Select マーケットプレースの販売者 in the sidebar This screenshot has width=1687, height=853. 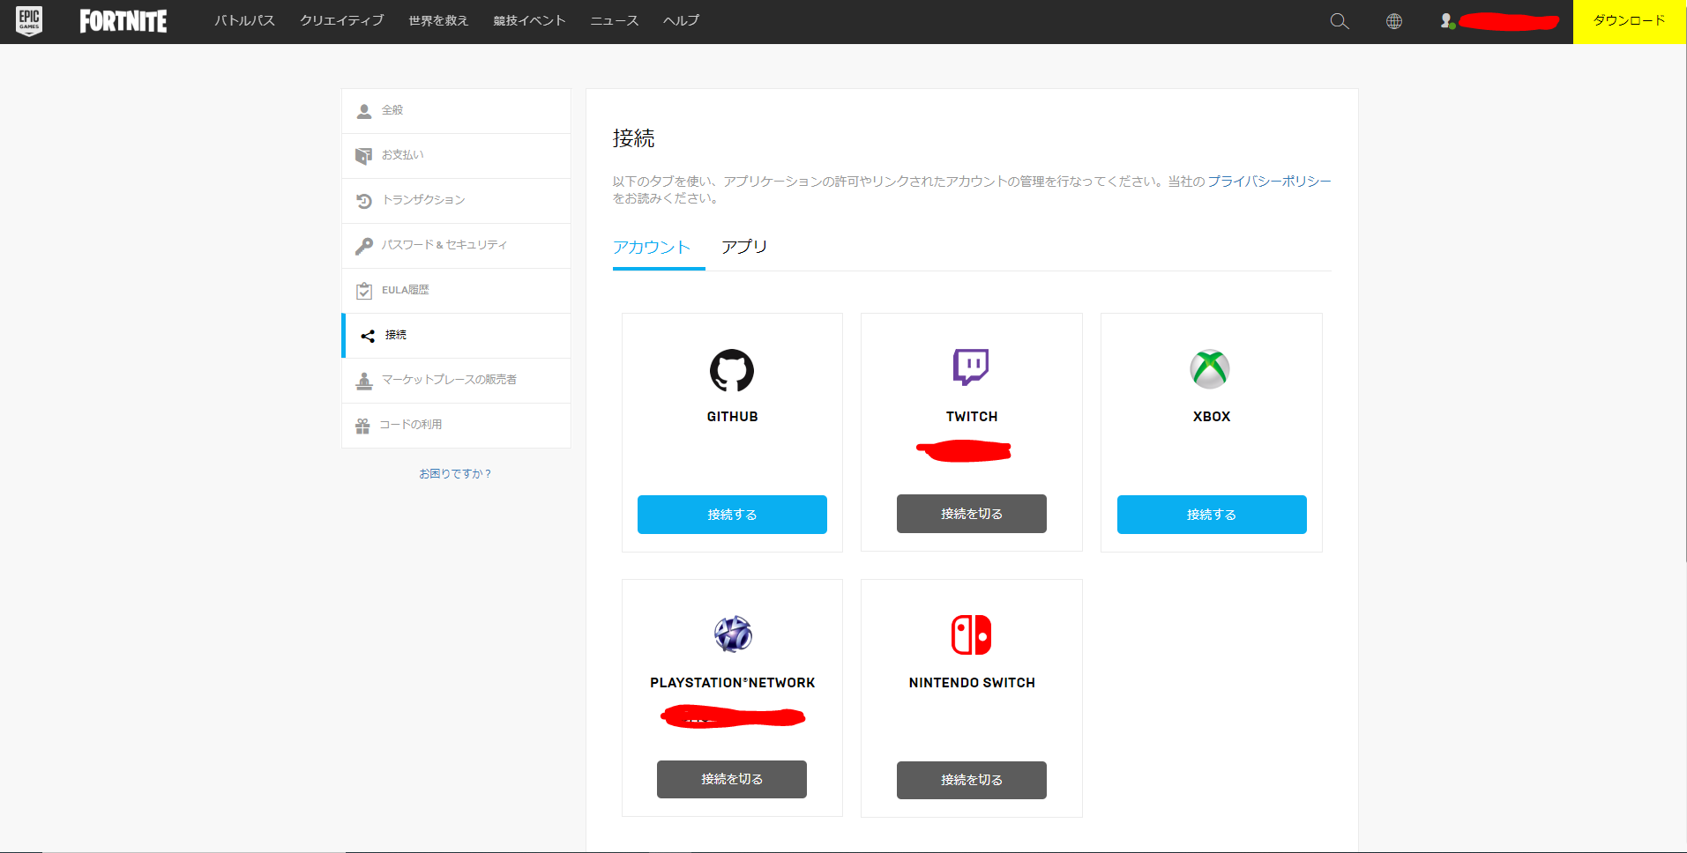click(456, 381)
